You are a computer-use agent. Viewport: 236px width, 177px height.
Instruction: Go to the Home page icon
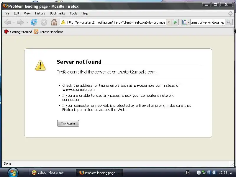[x=54, y=22]
